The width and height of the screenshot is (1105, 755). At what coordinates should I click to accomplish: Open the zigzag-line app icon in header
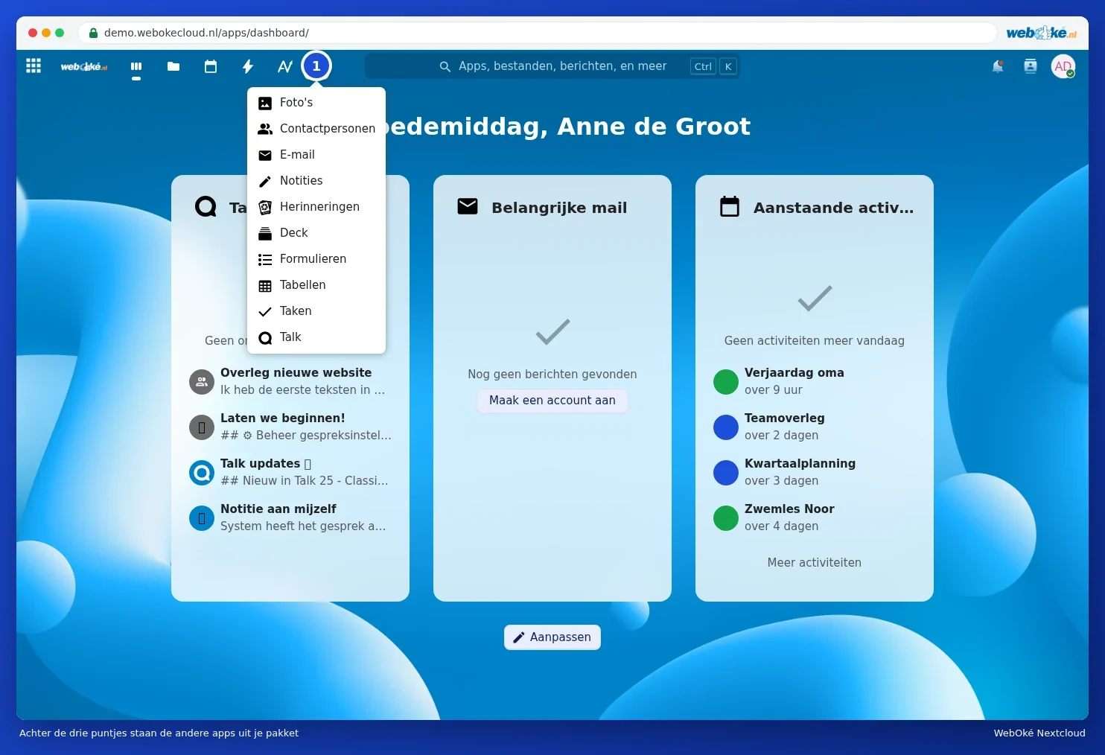[x=285, y=66]
